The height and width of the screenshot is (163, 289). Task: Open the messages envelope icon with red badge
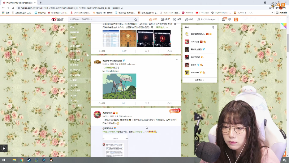coord(224,19)
